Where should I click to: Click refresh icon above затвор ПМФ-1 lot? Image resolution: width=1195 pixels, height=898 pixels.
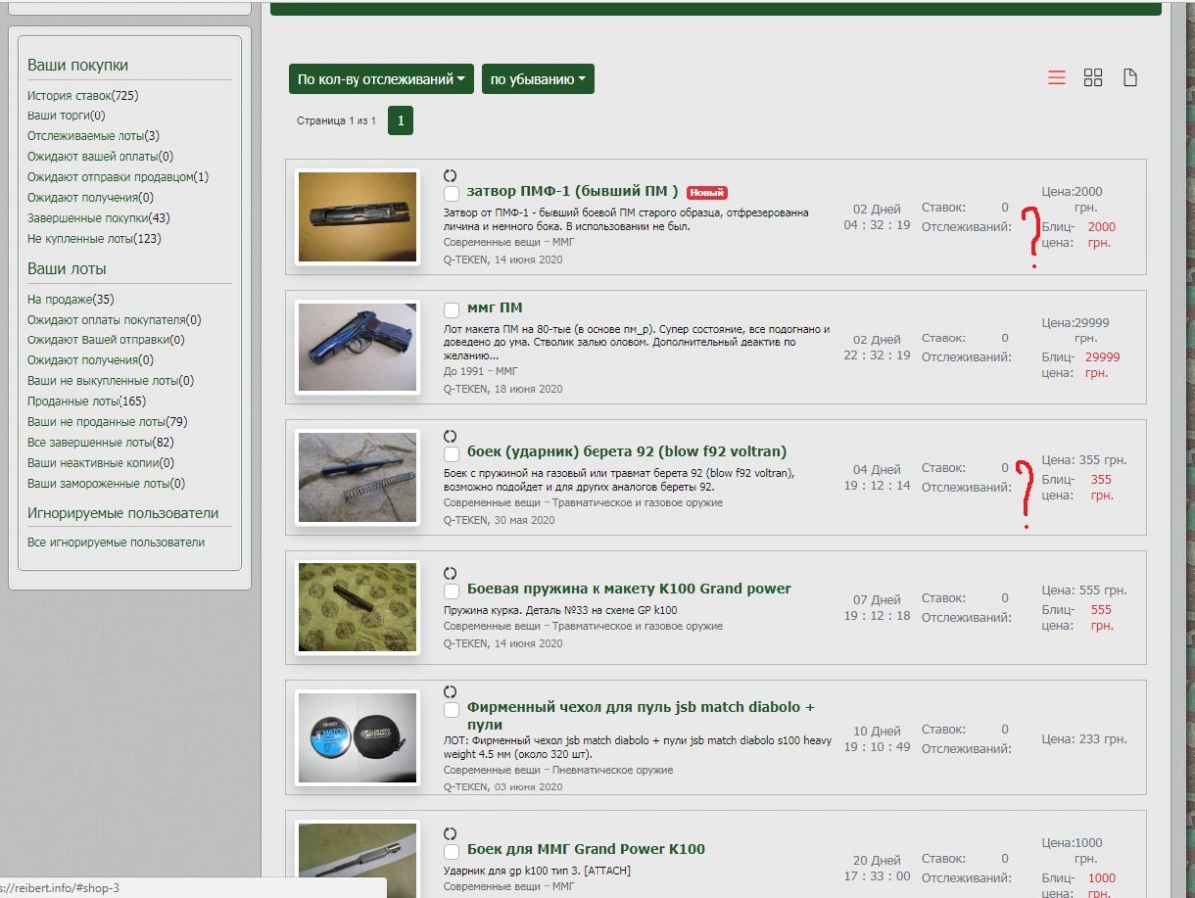(x=450, y=175)
